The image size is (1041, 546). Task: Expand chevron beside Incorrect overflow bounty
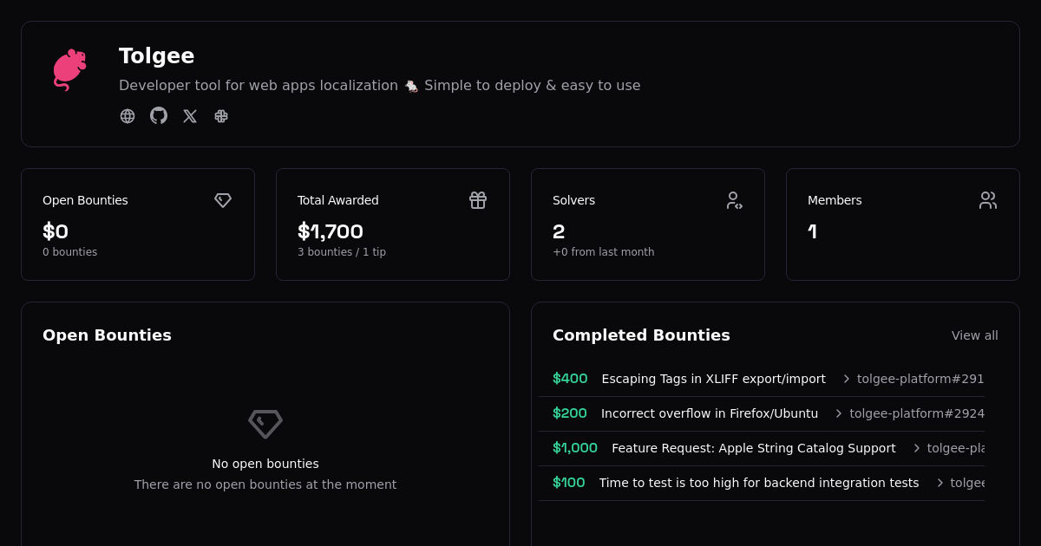click(839, 413)
